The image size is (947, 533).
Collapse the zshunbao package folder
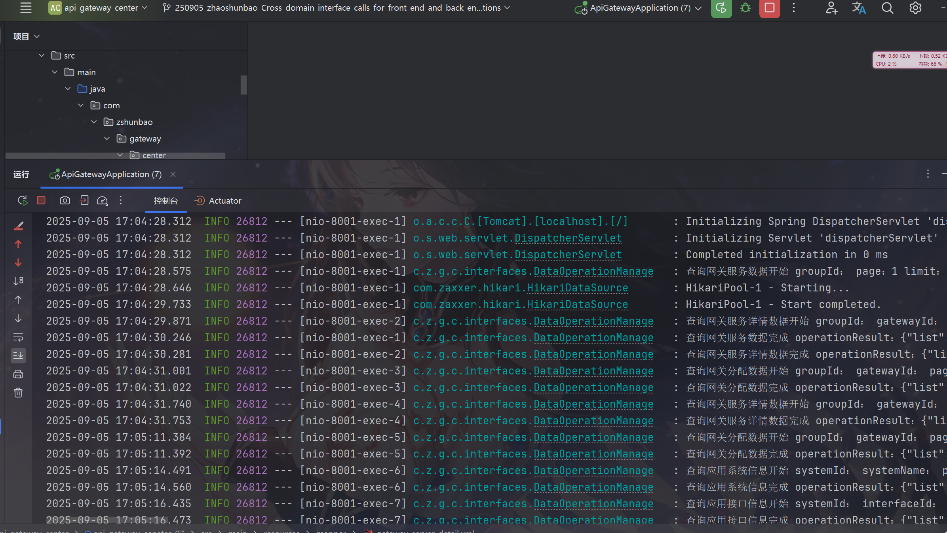click(94, 122)
